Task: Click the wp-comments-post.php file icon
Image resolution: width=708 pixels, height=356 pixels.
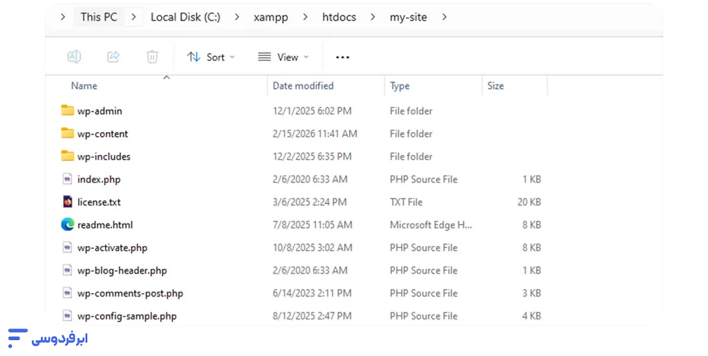Action: pyautogui.click(x=67, y=293)
